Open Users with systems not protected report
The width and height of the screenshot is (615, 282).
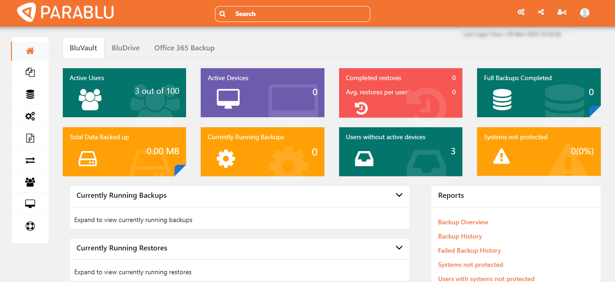tap(486, 278)
